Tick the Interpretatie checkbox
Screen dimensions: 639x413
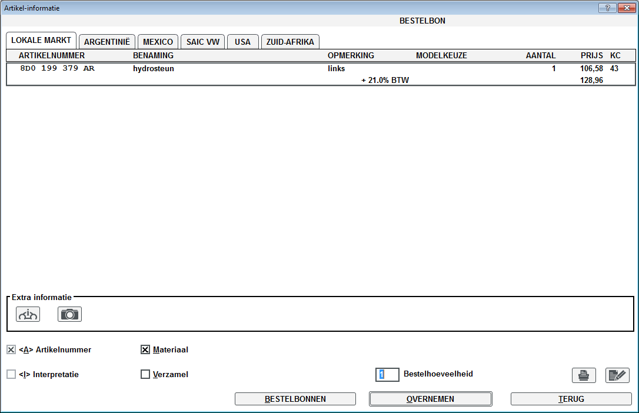pyautogui.click(x=11, y=374)
